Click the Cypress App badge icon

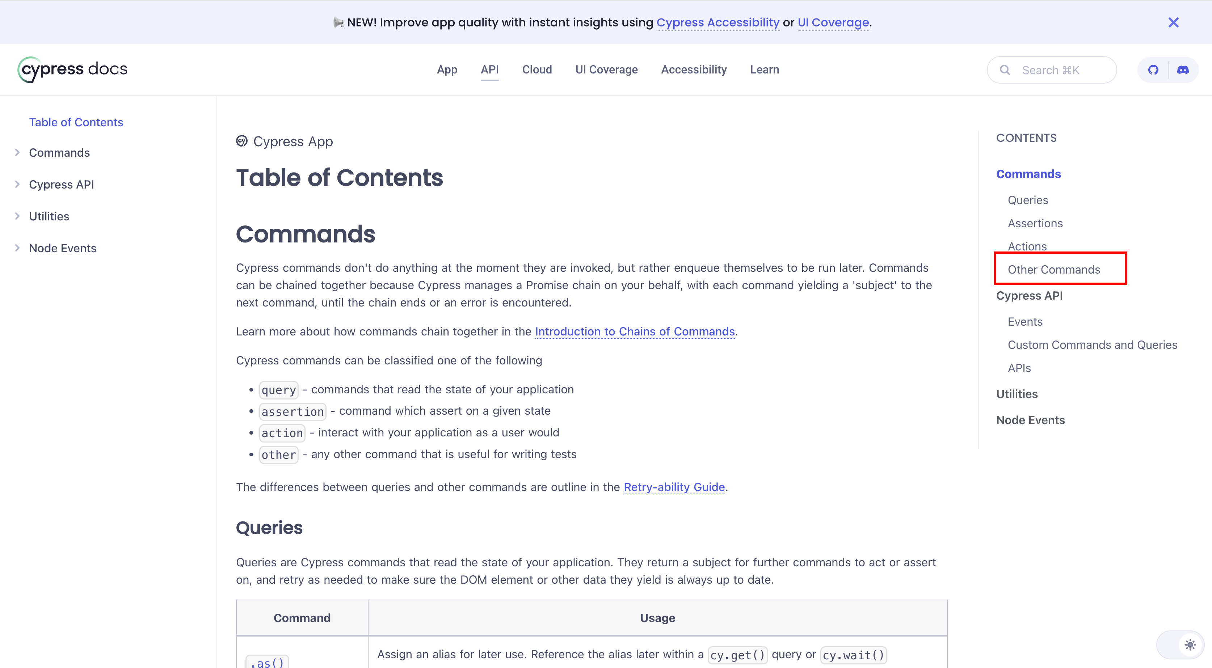tap(242, 141)
